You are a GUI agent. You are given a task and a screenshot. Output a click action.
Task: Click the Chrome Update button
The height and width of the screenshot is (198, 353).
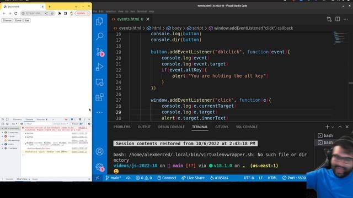click(x=82, y=13)
